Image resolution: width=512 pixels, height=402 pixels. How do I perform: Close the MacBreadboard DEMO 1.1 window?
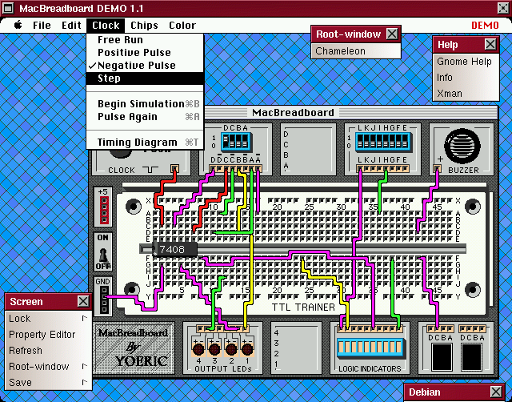[503, 8]
